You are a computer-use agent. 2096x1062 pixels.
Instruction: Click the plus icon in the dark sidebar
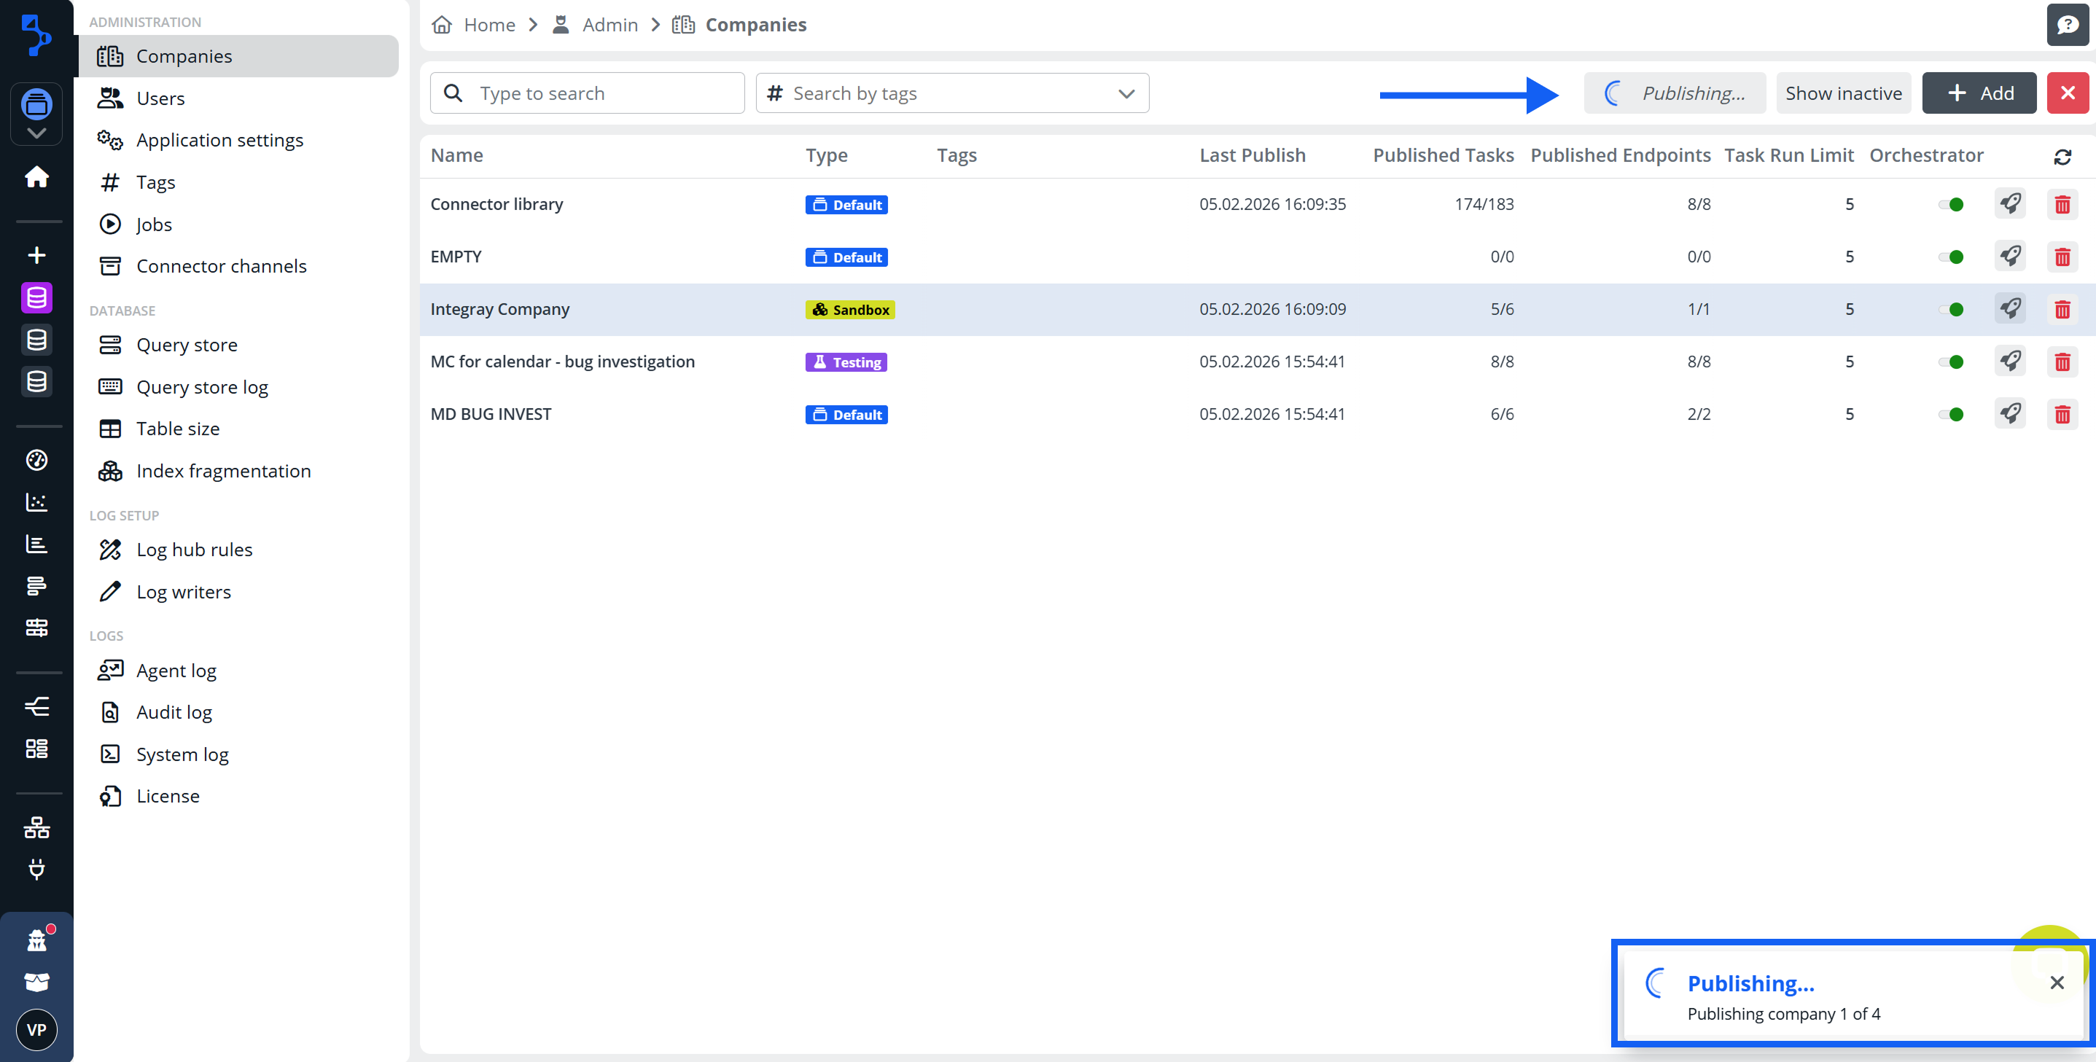36,256
